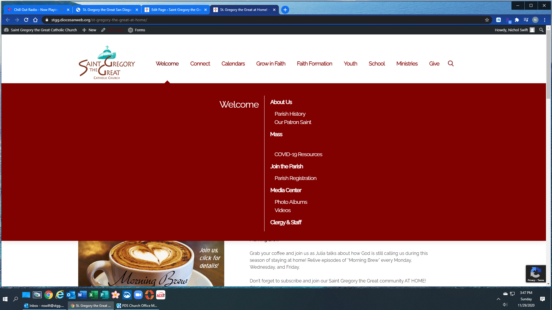
Task: Open the Calendars menu item
Action: pyautogui.click(x=233, y=63)
